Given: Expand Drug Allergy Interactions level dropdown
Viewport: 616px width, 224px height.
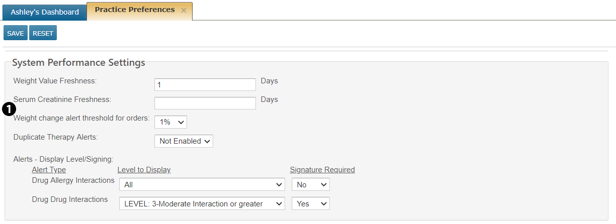Looking at the screenshot, I should pos(202,185).
